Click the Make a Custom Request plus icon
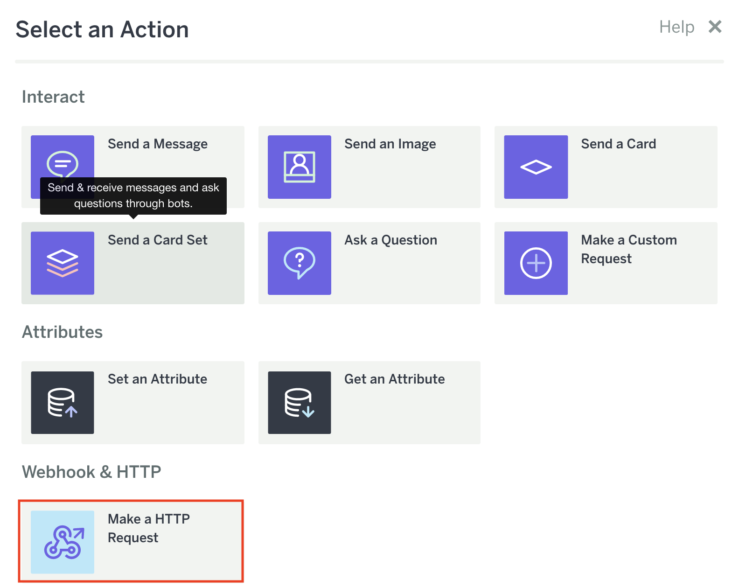Image resolution: width=739 pixels, height=587 pixels. [x=536, y=263]
